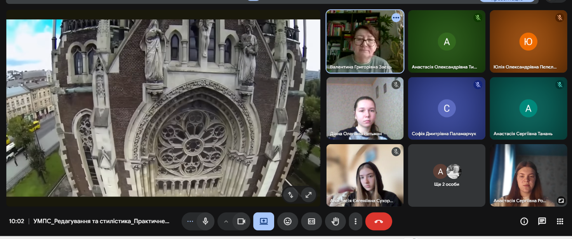Image resolution: width=572 pixels, height=239 pixels.
Task: Raise hand using the hand icon
Action: pos(335,221)
